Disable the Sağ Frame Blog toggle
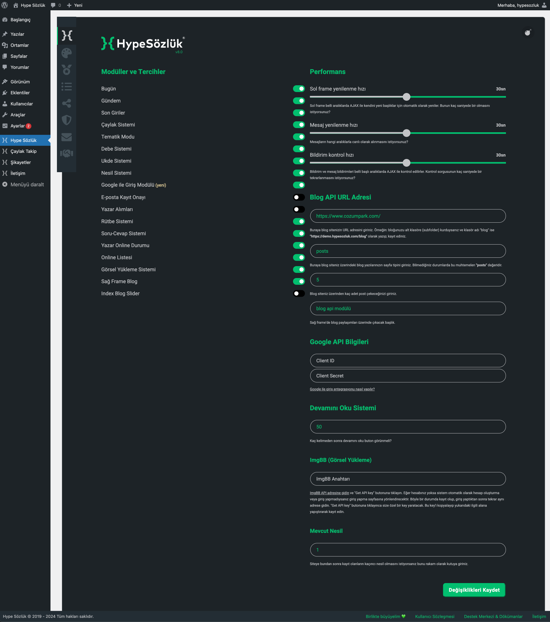The width and height of the screenshot is (550, 622). click(x=299, y=281)
